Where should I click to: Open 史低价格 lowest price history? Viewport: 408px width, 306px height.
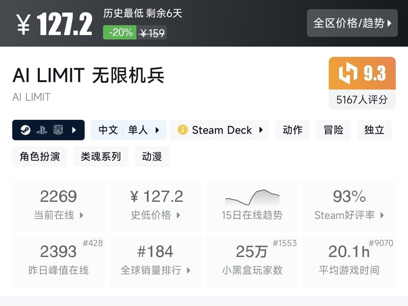coord(155,206)
